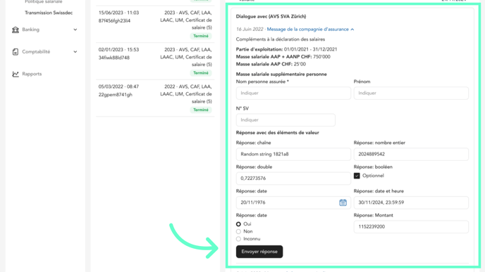This screenshot has height=272, width=485.
Task: Toggle the Optionnel boolean checkbox
Action: [x=357, y=176]
